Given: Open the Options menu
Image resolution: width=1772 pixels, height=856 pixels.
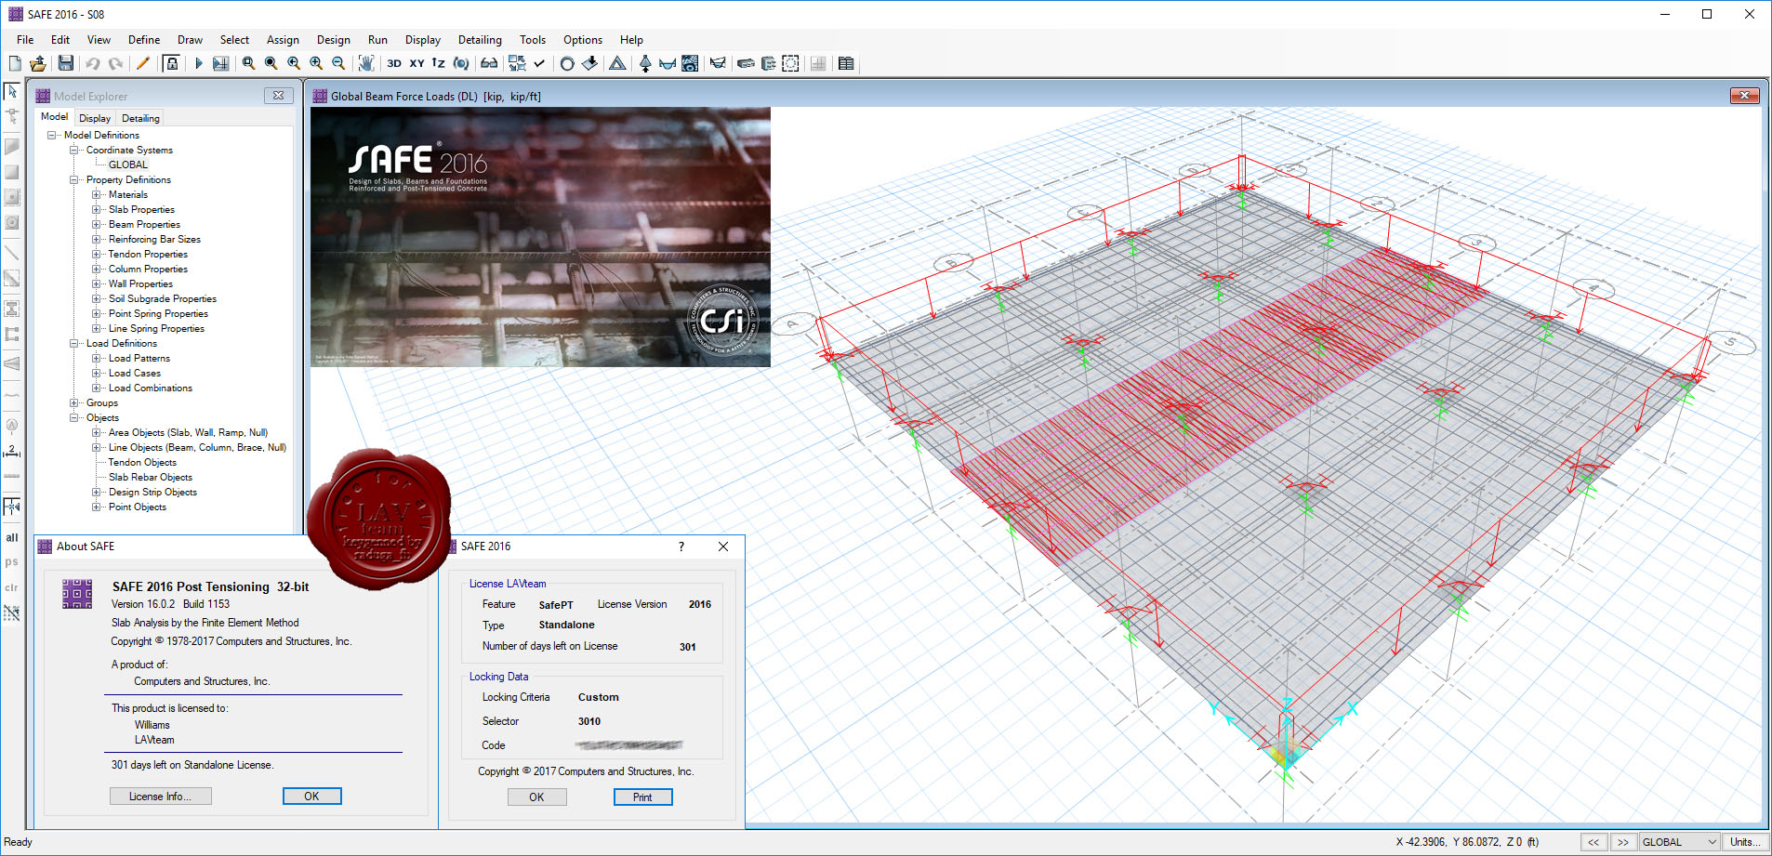Looking at the screenshot, I should click(x=583, y=40).
